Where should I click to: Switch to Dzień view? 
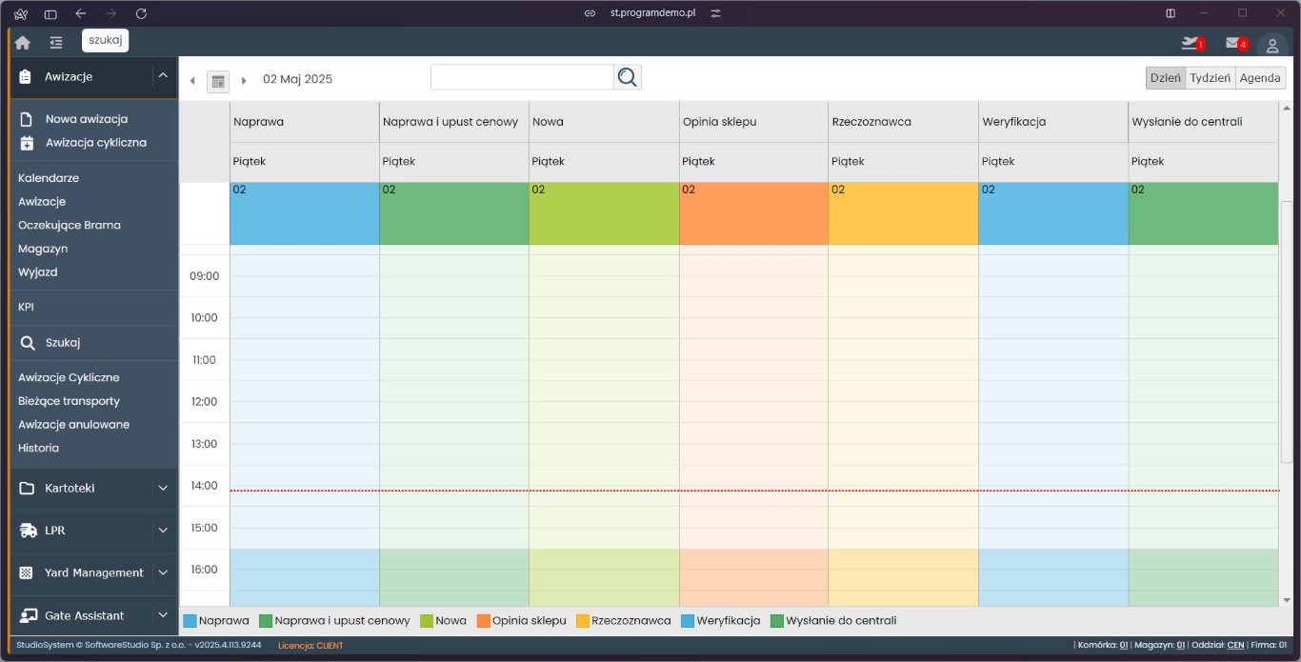(x=1166, y=78)
